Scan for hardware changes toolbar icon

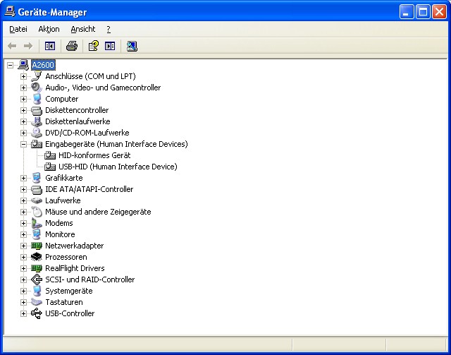(132, 46)
